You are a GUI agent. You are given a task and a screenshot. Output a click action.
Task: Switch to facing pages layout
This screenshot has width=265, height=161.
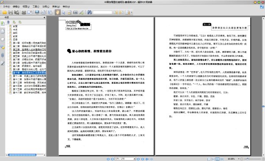pyautogui.click(x=217, y=159)
